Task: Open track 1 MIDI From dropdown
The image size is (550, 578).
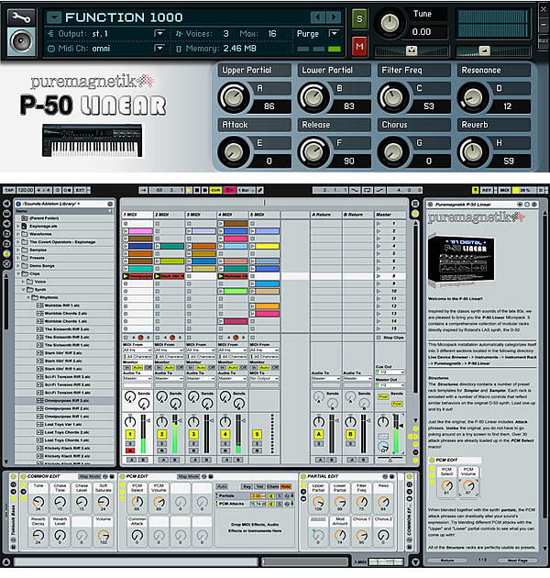Action: 137,350
